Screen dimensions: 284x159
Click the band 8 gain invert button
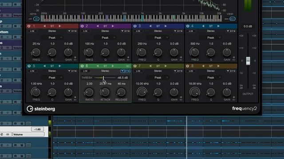pyautogui.click(x=234, y=98)
